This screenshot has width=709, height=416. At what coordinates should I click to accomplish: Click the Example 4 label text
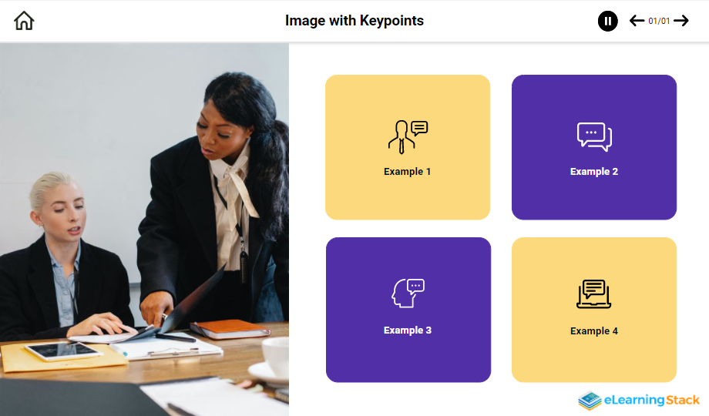click(x=594, y=331)
